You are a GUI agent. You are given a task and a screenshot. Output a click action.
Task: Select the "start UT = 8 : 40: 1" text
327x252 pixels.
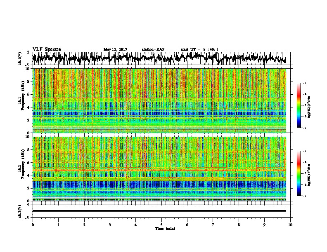(199, 49)
